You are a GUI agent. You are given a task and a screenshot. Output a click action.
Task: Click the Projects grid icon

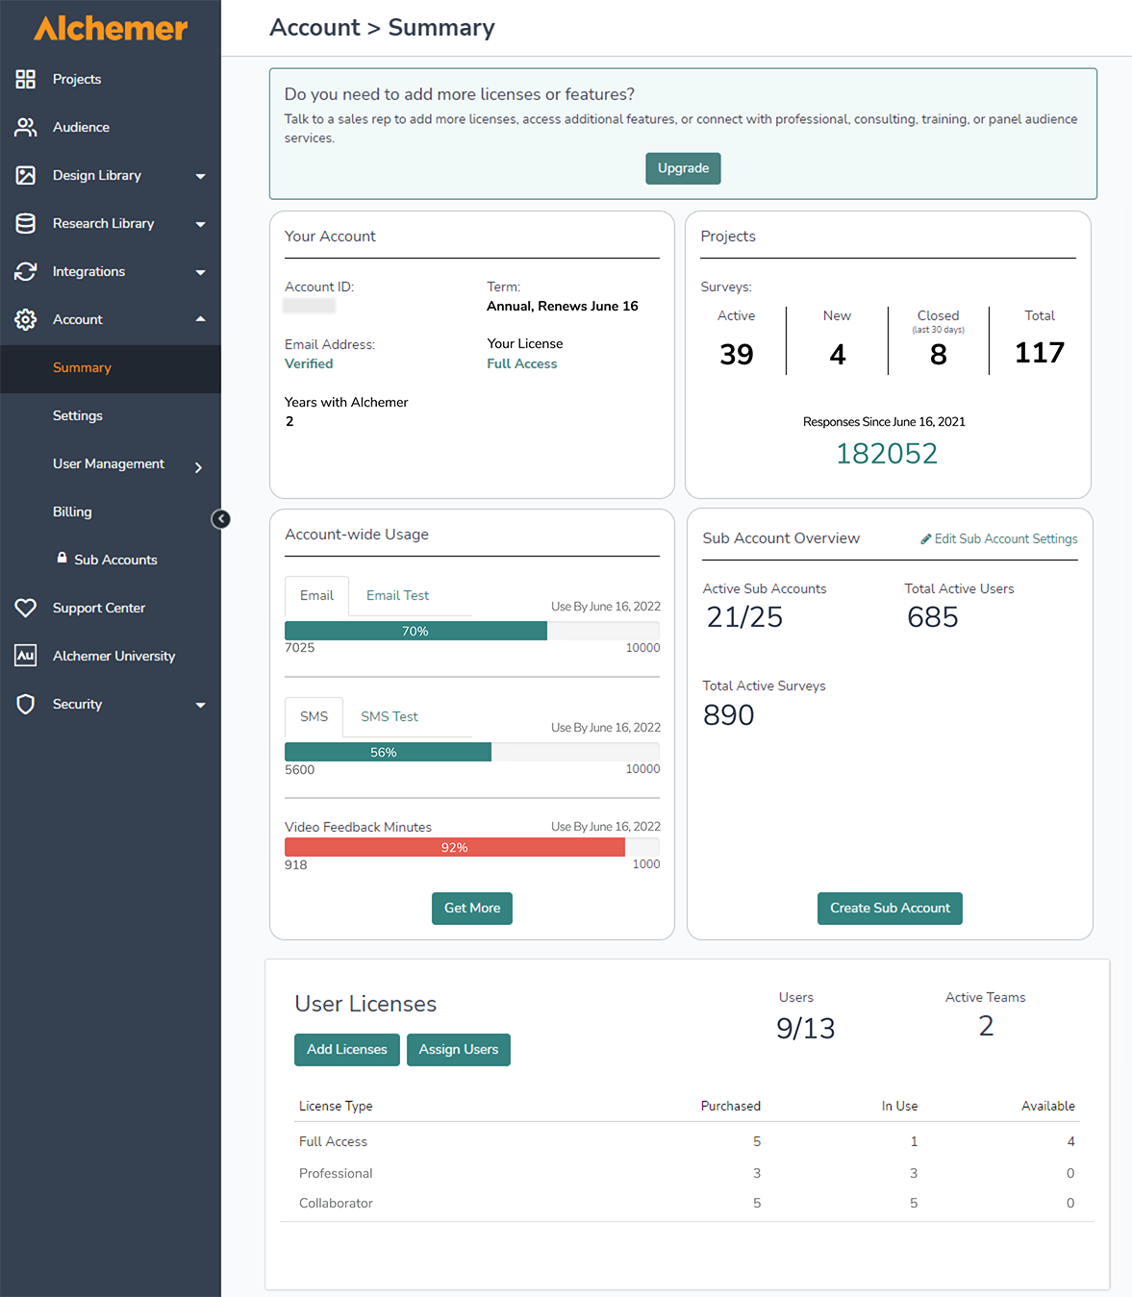(26, 79)
